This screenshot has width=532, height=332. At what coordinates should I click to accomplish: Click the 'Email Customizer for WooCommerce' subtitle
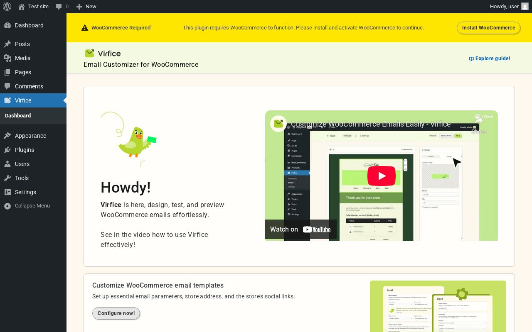coord(141,65)
